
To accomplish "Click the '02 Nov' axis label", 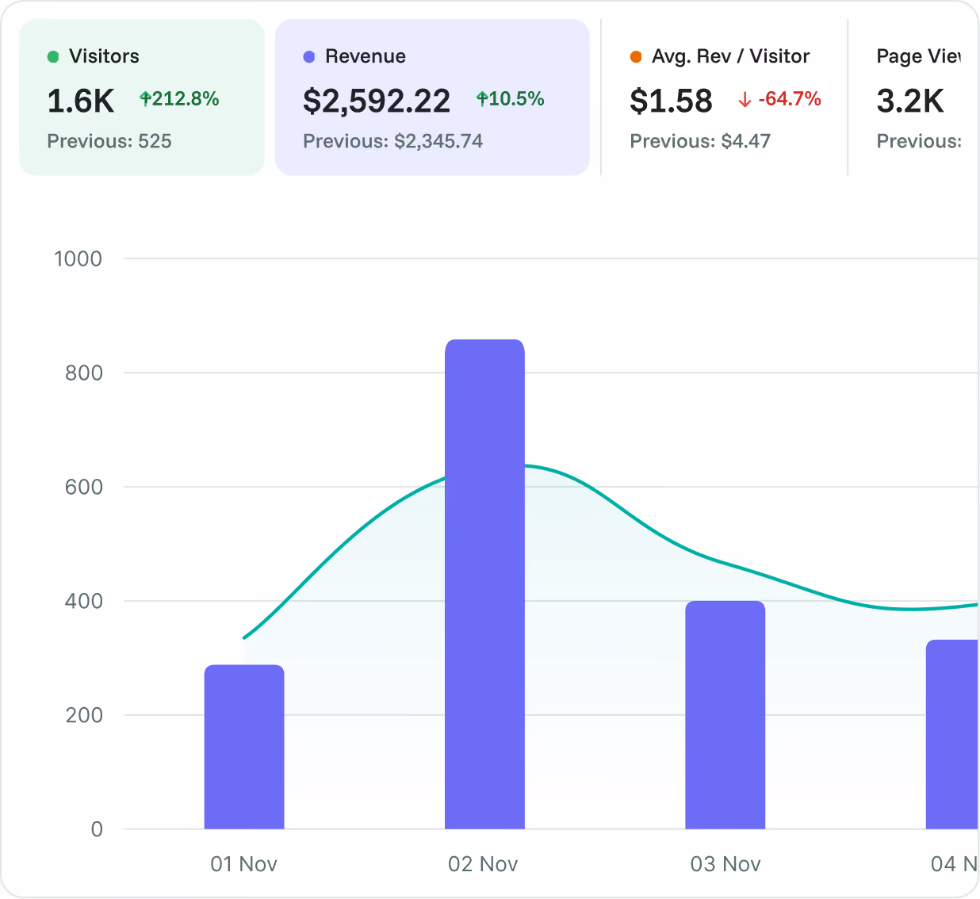I will click(483, 864).
